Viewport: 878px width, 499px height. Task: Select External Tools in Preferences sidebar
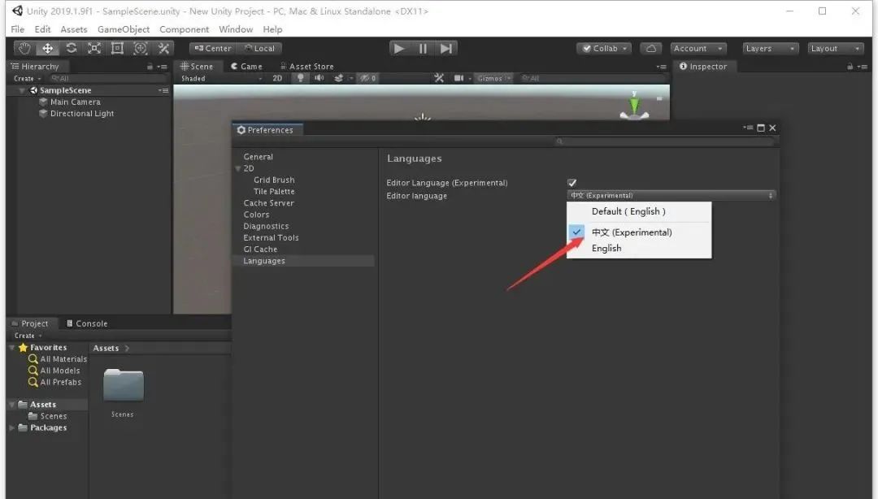tap(271, 238)
